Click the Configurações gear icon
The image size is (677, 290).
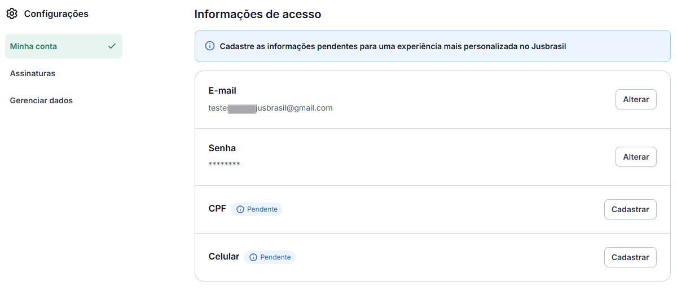pyautogui.click(x=12, y=14)
